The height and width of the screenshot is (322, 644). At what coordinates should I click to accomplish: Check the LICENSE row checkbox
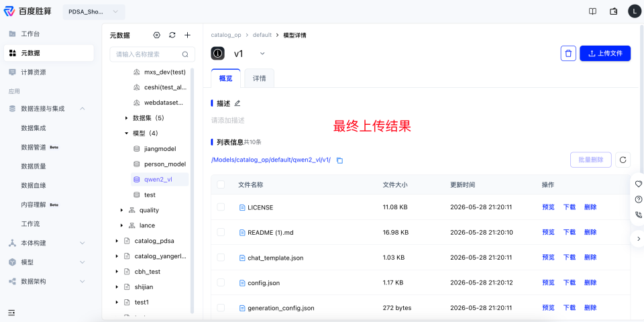[x=221, y=207]
